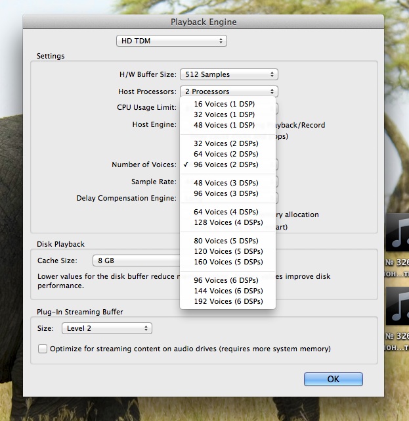409x421 pixels.
Task: Select 128 Voices (4 DSPs)
Action: coord(228,222)
